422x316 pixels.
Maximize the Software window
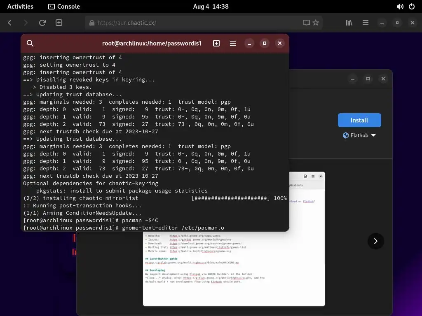click(x=368, y=79)
